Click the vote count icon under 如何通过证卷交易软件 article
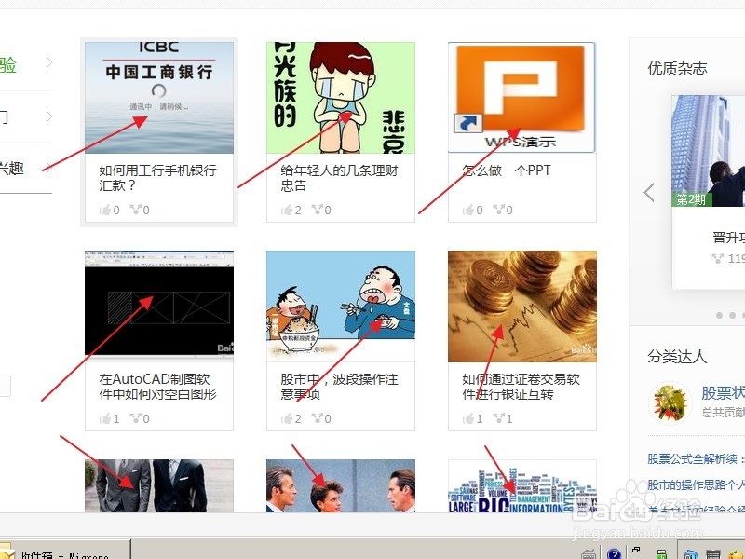The width and height of the screenshot is (745, 559). click(500, 418)
